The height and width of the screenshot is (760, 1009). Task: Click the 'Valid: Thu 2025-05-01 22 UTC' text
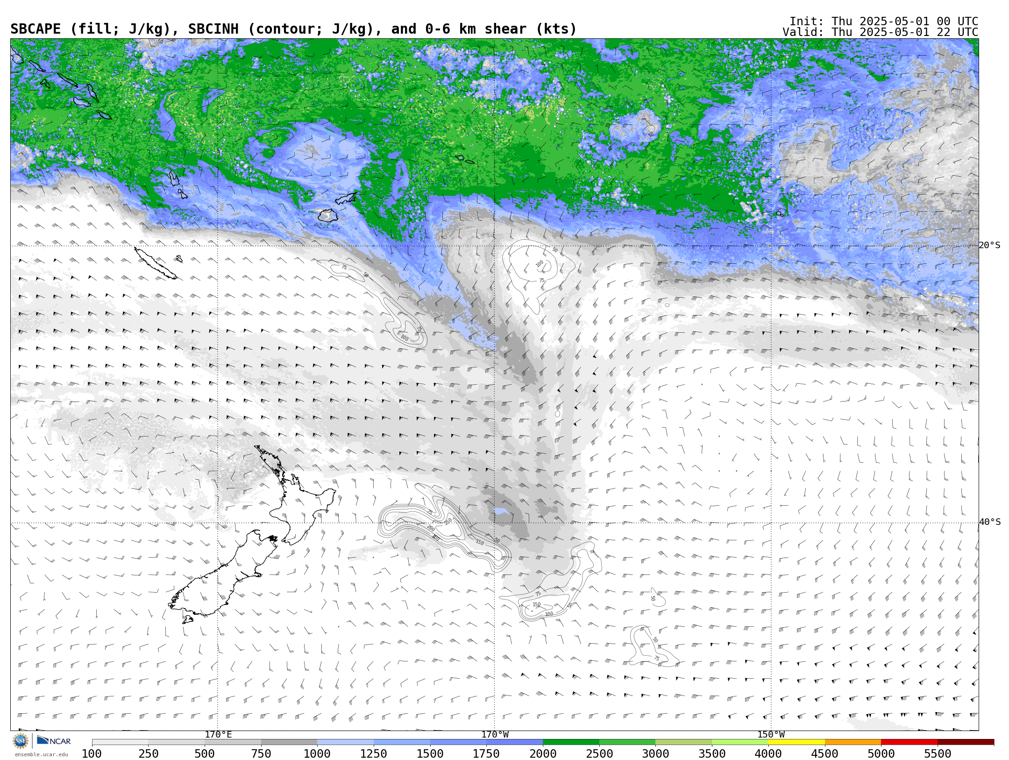(881, 32)
